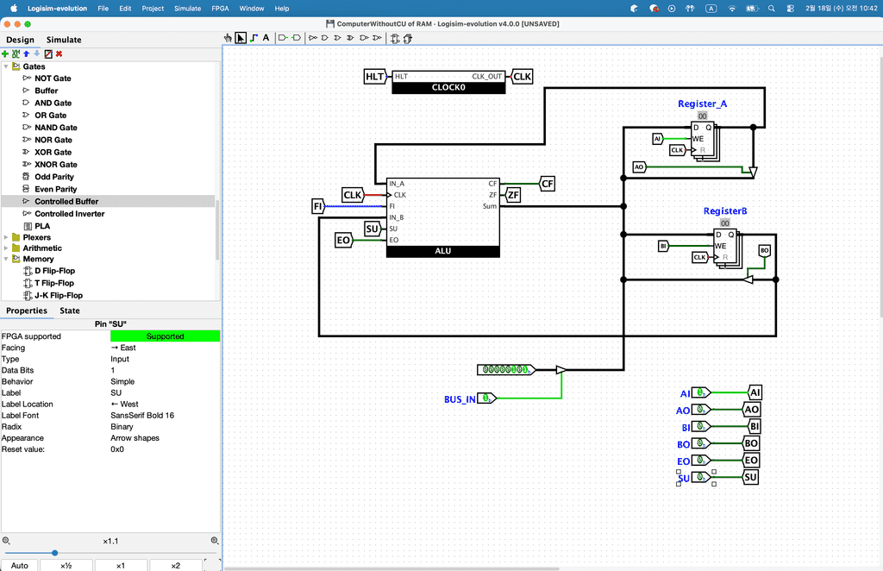Click the green add circuit plus icon

coord(5,53)
